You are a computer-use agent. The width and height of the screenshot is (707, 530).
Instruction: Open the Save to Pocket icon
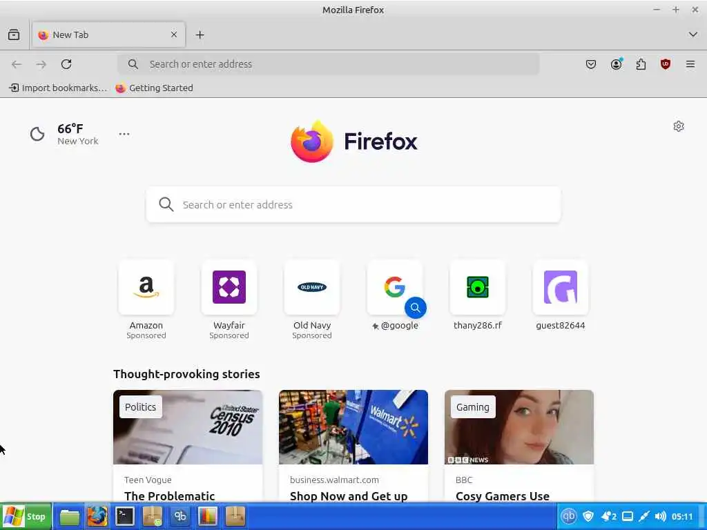point(591,64)
